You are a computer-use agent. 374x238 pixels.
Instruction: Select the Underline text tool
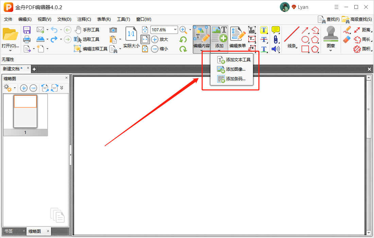coord(264,49)
